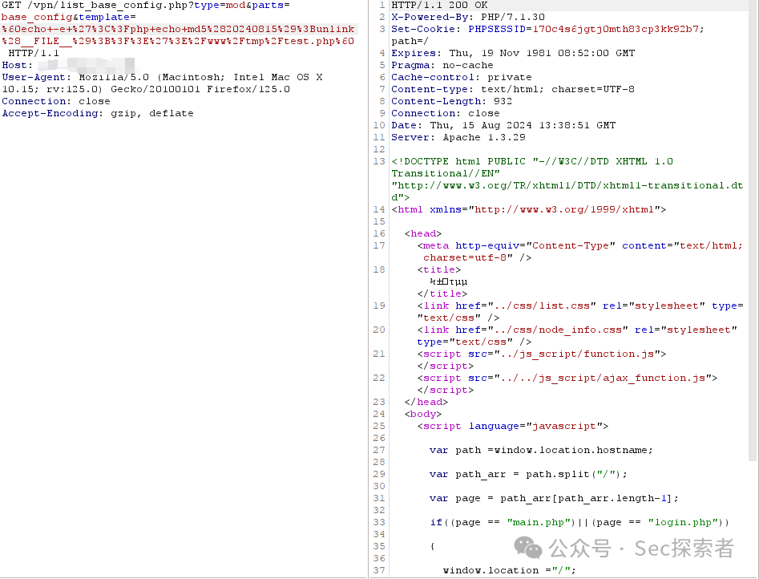This screenshot has height=579, width=759.
Task: Click the response Connection: close header
Action: coord(446,113)
